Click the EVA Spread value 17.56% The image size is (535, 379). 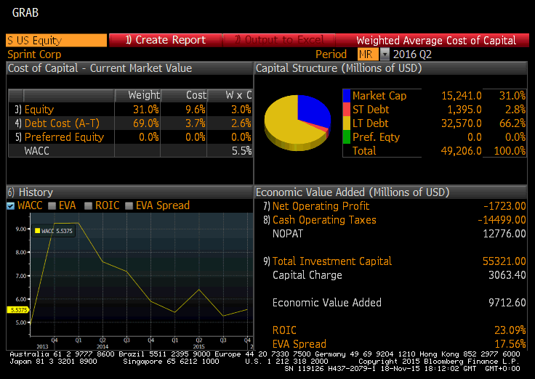pyautogui.click(x=510, y=344)
